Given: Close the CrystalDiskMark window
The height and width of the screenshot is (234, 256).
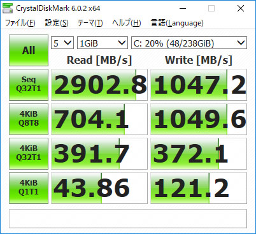Looking at the screenshot, I should coord(241,8).
